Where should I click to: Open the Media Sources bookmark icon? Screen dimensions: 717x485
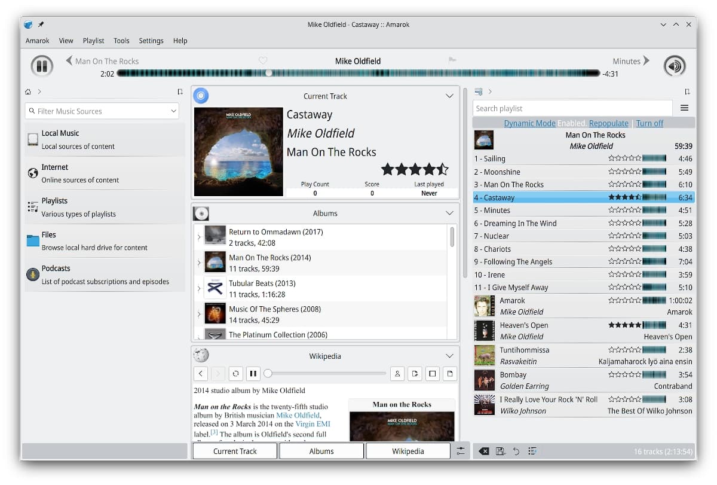tap(180, 91)
